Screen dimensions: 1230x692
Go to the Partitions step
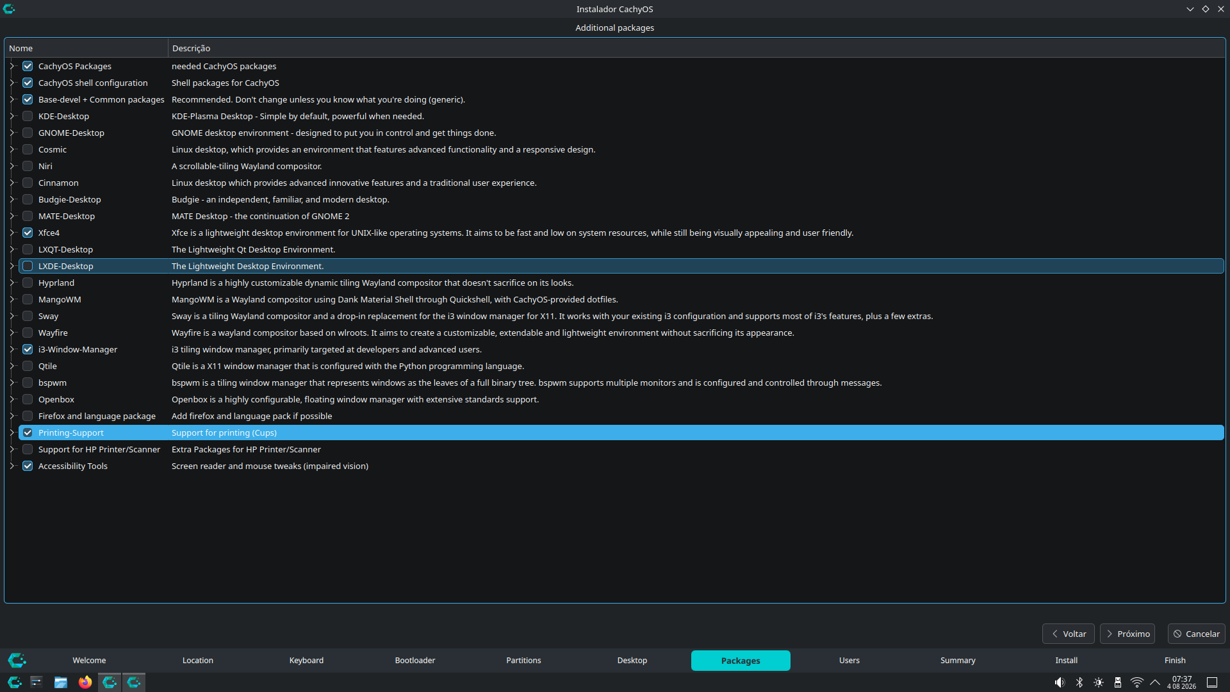523,661
